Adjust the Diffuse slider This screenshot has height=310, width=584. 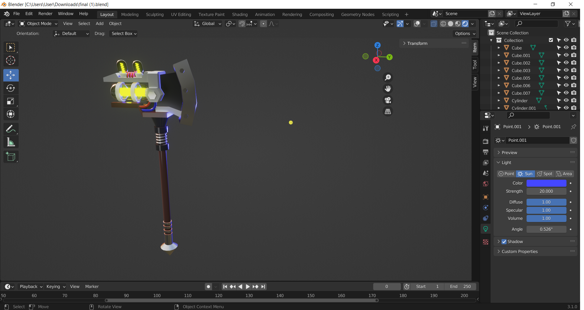tap(546, 202)
